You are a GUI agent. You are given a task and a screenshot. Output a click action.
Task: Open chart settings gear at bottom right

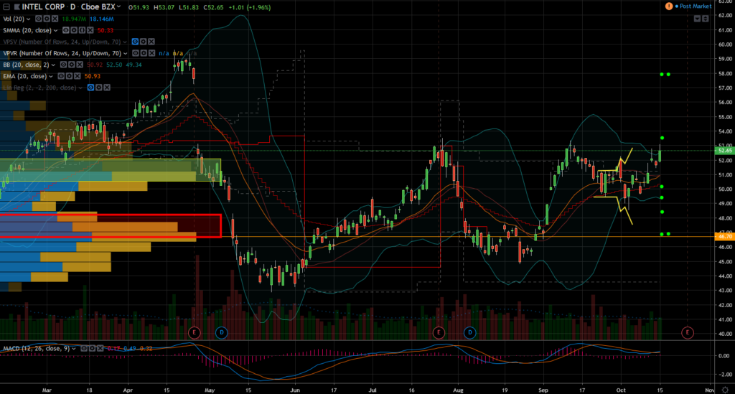(725, 390)
